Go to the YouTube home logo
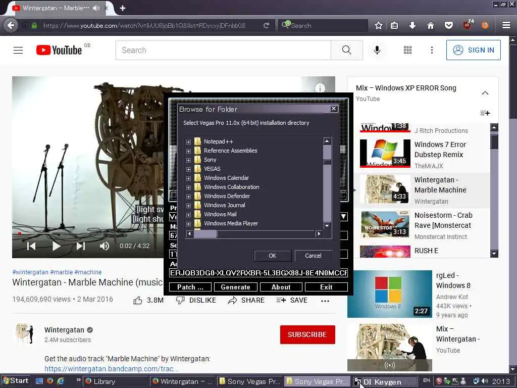 click(x=60, y=50)
